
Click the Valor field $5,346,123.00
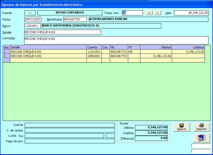(191, 13)
